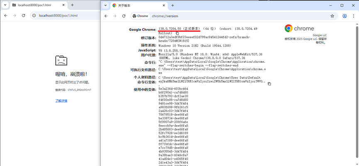Click scrollbar up arrow on version page

pos(357,24)
